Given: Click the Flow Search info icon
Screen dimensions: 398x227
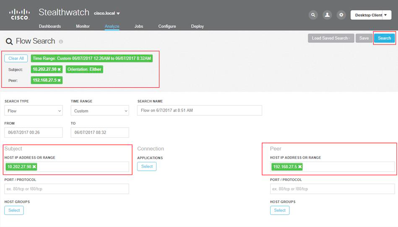Looking at the screenshot, I should (x=61, y=42).
